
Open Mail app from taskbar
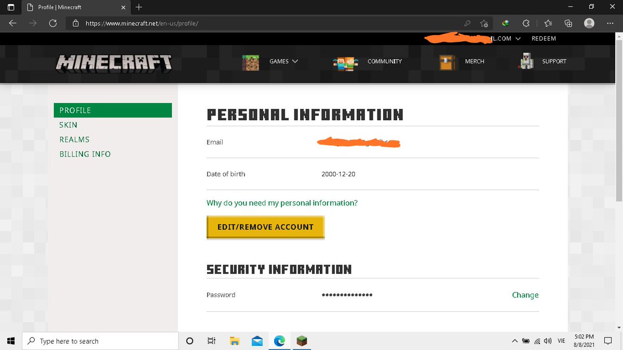click(x=257, y=341)
